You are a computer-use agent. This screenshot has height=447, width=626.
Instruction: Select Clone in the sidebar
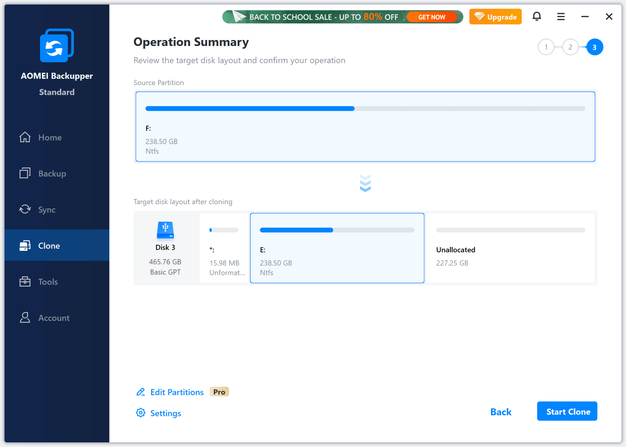coord(57,245)
